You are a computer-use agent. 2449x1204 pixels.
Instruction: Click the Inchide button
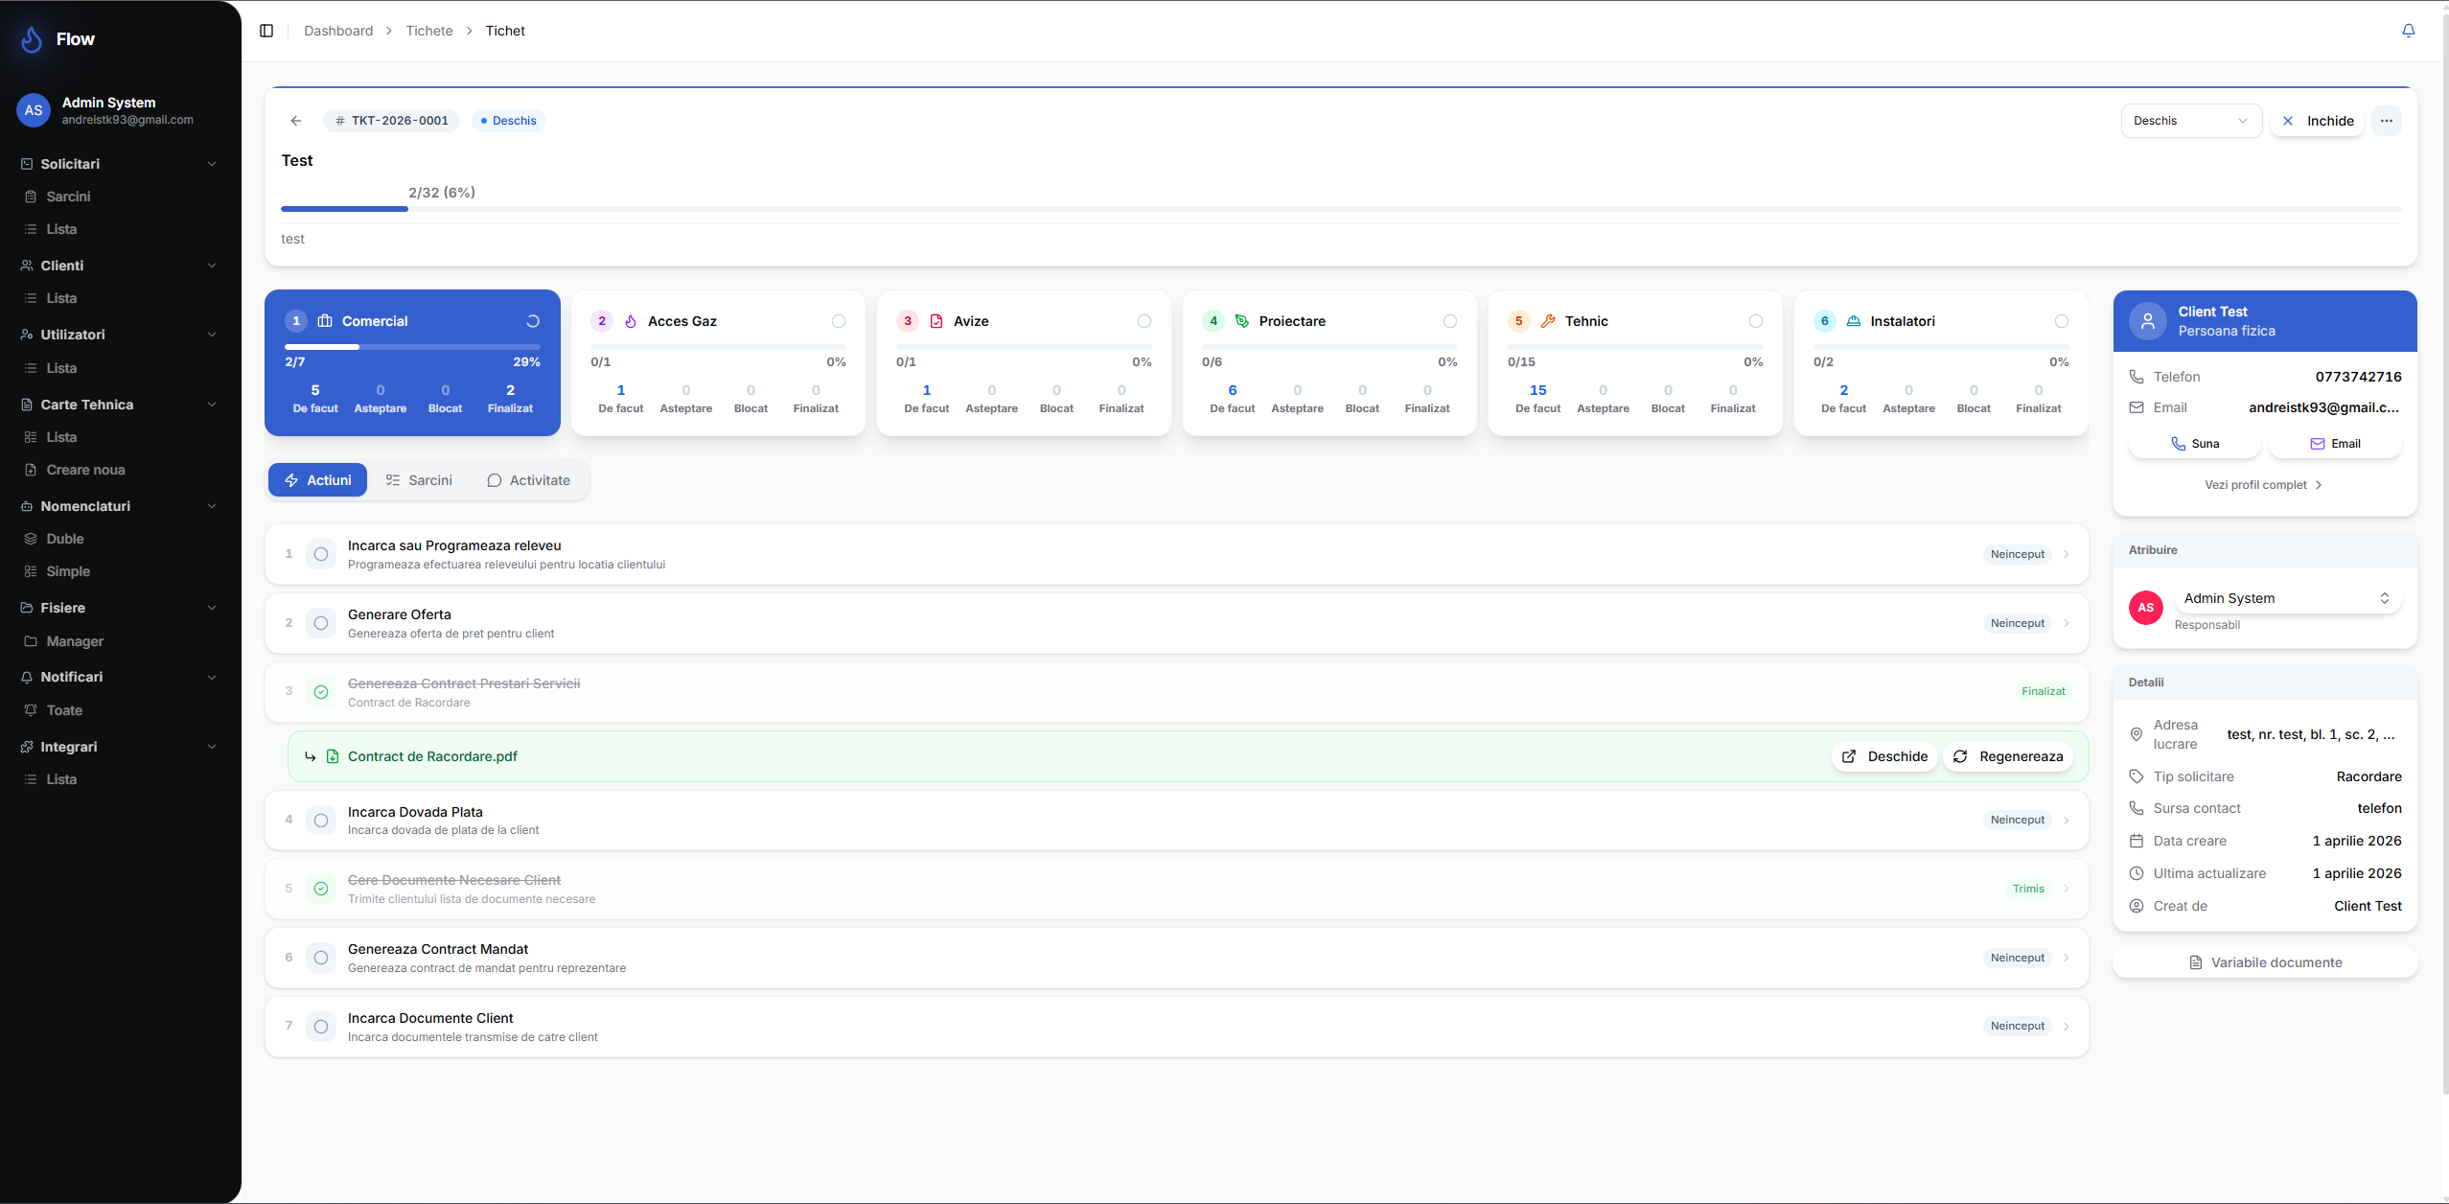pyautogui.click(x=2317, y=121)
